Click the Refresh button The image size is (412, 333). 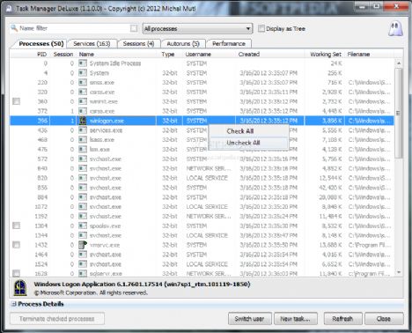[342, 319]
